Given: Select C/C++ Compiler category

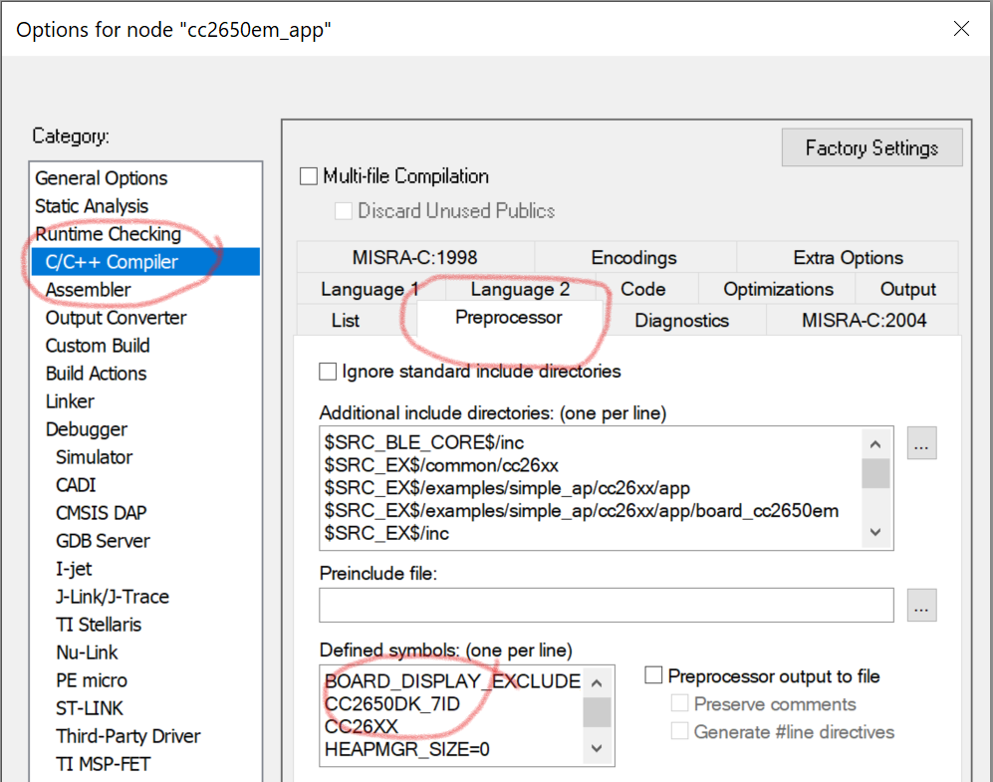Looking at the screenshot, I should coord(145,262).
